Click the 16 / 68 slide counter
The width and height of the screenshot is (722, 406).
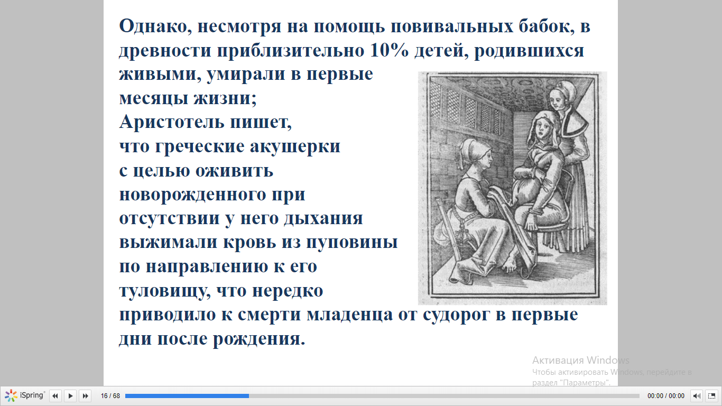click(x=110, y=396)
